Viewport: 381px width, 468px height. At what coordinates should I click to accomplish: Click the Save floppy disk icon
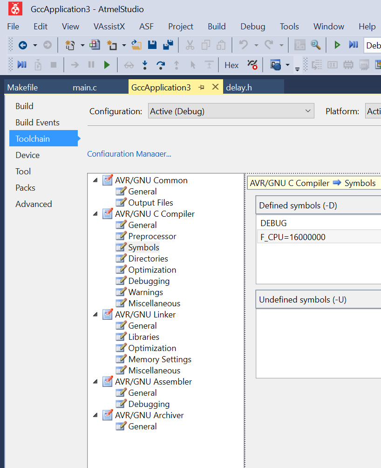[x=152, y=45]
